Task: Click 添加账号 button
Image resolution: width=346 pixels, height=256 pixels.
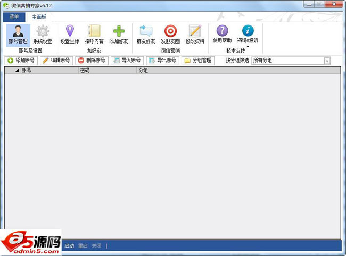Action: click(21, 61)
